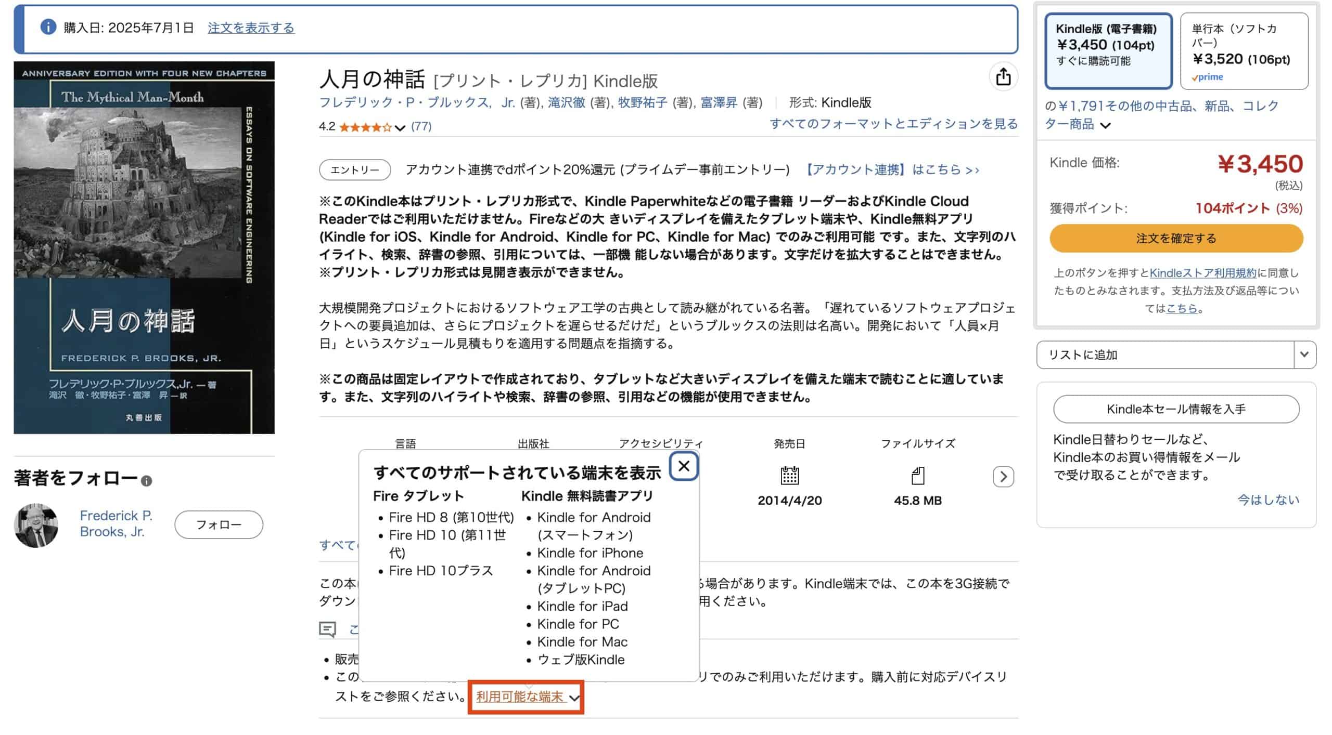The image size is (1332, 735).
Task: Click the comment icon below the download note
Action: [x=327, y=629]
